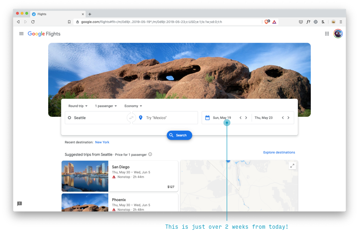Open recent destination New York
359x231 pixels.
[102, 142]
